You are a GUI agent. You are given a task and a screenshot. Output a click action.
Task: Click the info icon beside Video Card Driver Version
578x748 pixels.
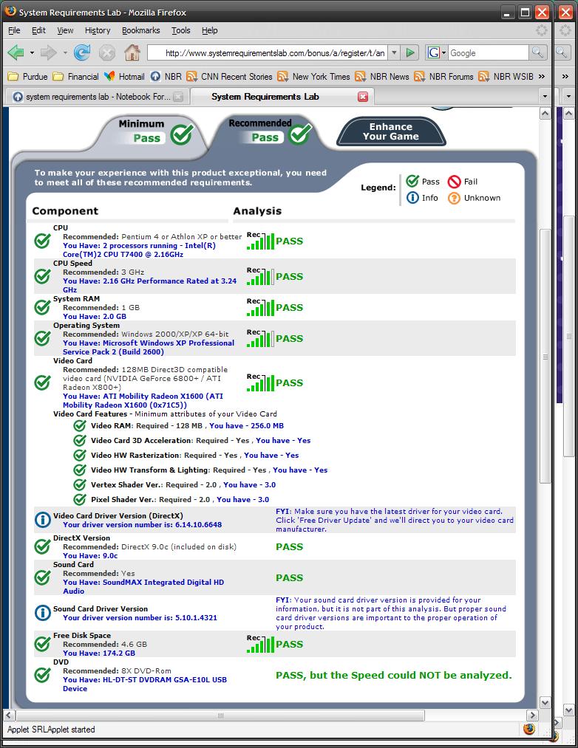[x=43, y=520]
